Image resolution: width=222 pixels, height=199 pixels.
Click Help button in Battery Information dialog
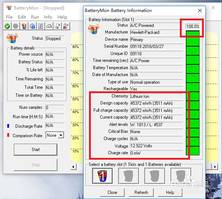[170, 192]
